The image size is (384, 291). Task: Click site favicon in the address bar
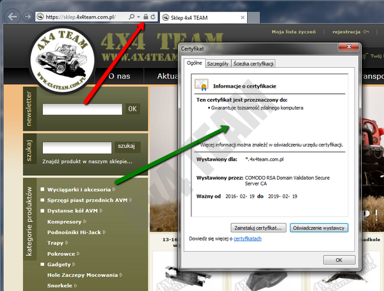coord(40,17)
